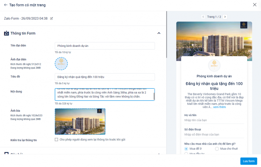
Task: Click the Trang 1 / 2 page indicator
Action: tap(214, 17)
